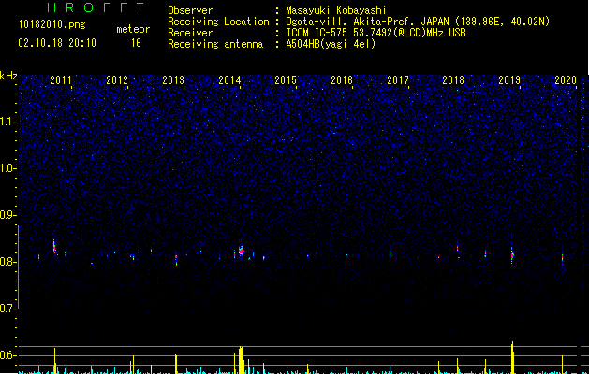Click the HROFFT title text
Image resolution: width=589 pixels, height=374 pixels.
[96, 7]
